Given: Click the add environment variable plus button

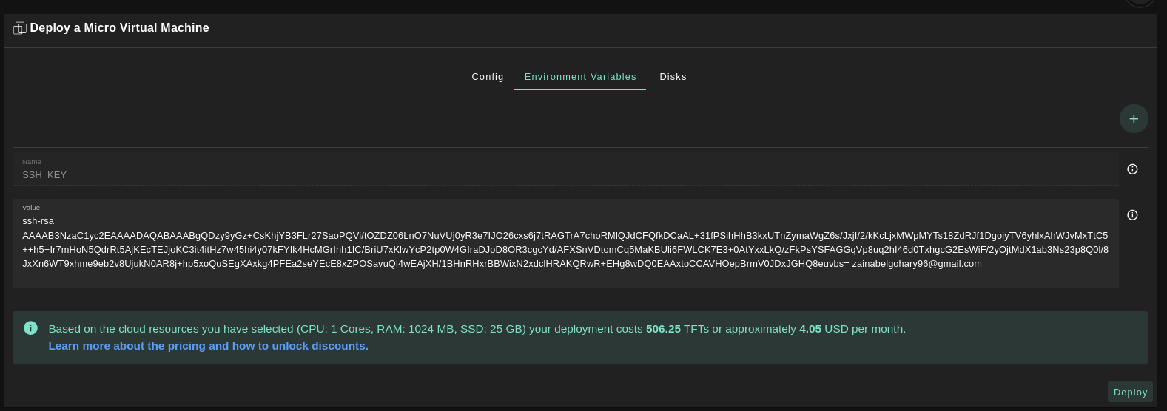Looking at the screenshot, I should (1133, 119).
